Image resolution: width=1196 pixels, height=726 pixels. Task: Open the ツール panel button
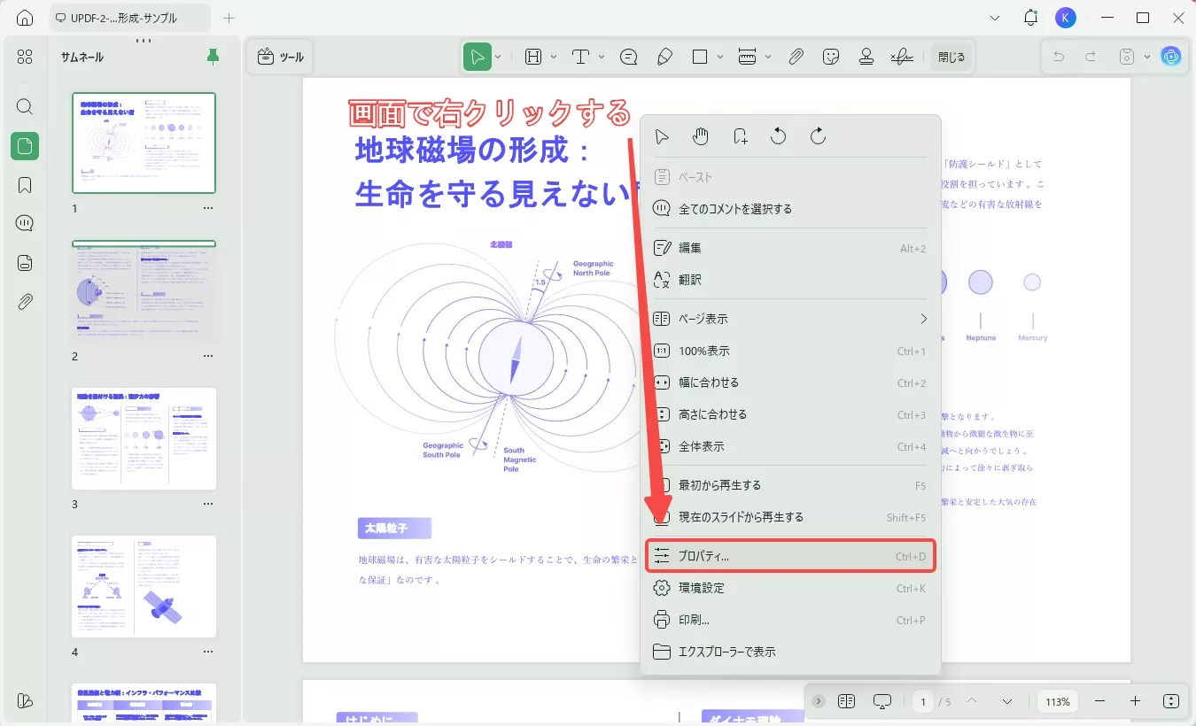pyautogui.click(x=280, y=56)
